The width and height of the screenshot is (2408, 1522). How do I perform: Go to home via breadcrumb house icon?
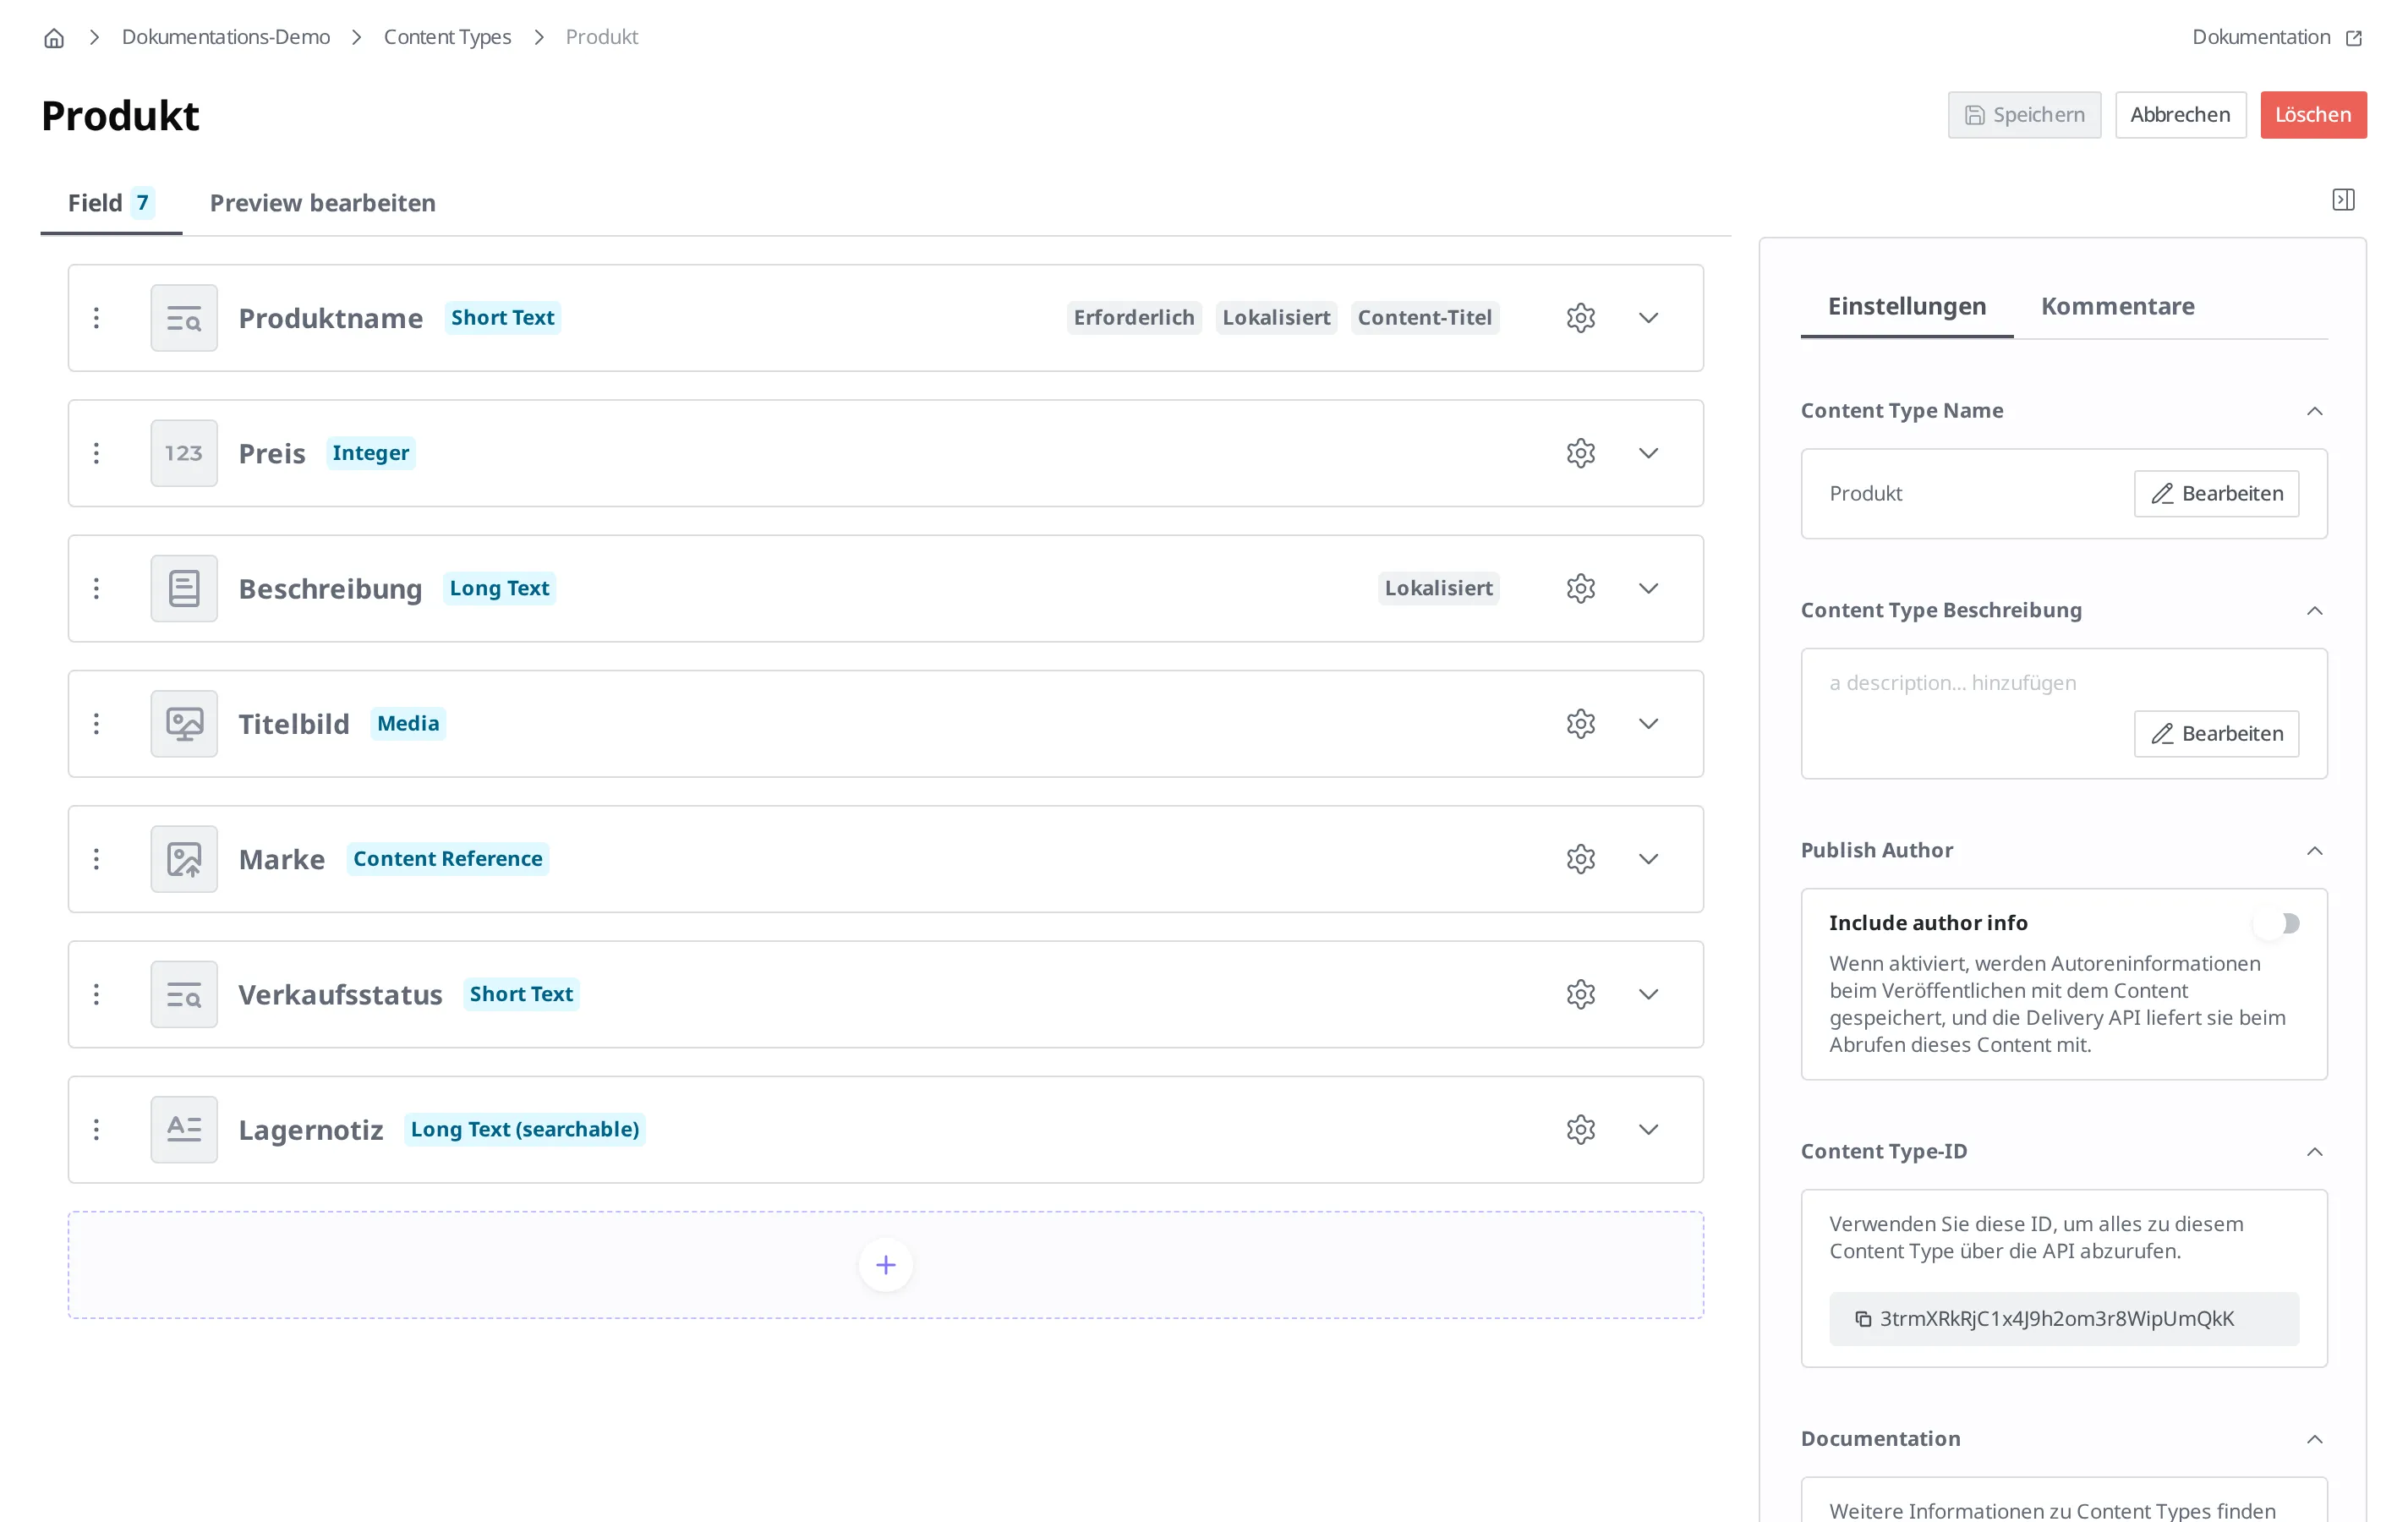54,38
